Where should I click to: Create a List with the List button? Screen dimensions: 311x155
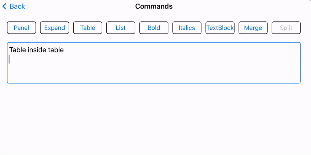[x=121, y=28]
